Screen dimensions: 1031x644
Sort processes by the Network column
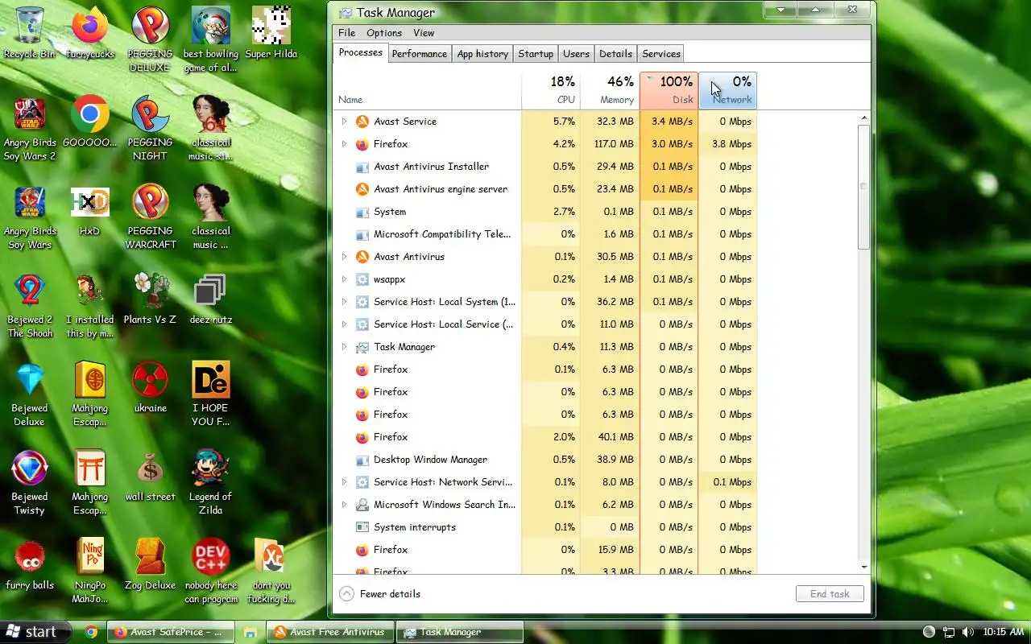727,90
